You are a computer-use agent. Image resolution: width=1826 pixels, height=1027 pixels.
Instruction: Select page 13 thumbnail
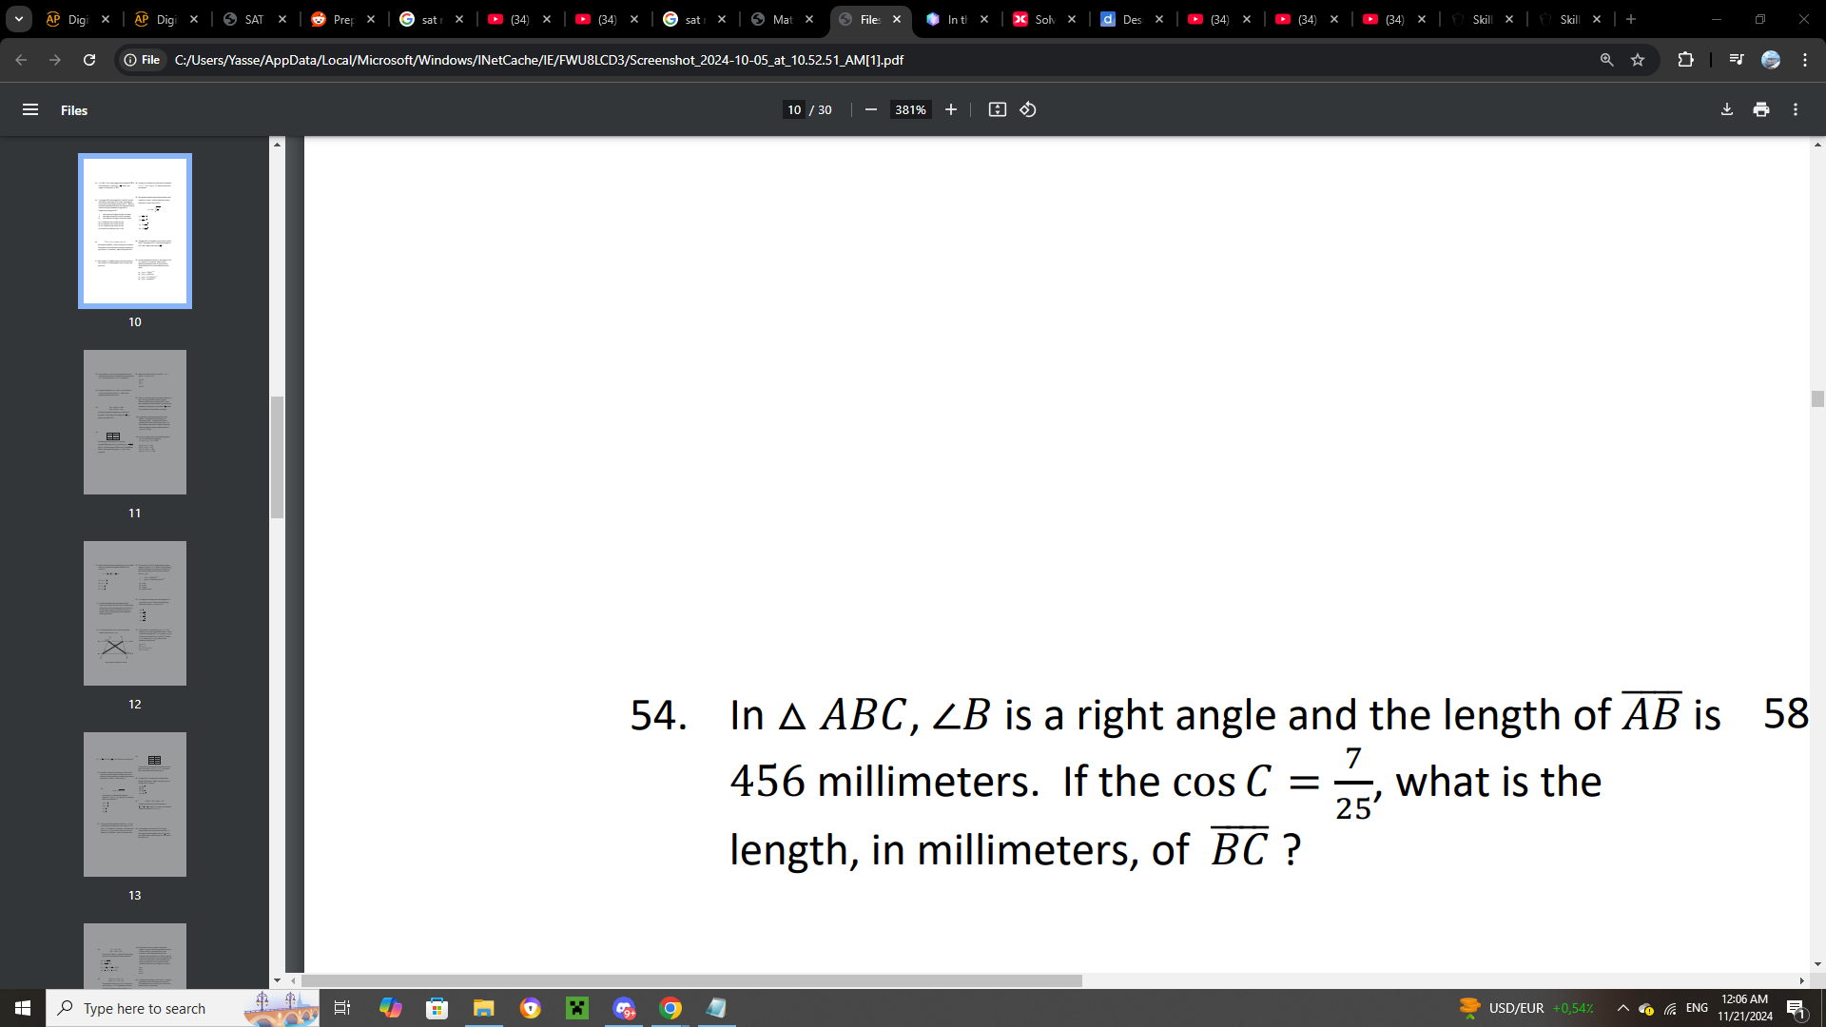point(135,804)
